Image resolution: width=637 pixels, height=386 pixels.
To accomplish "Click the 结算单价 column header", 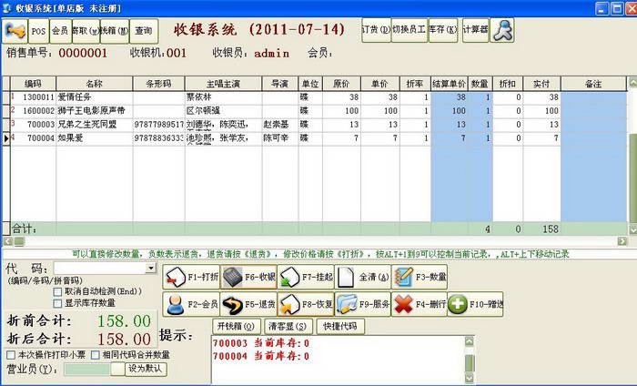I will pos(450,84).
